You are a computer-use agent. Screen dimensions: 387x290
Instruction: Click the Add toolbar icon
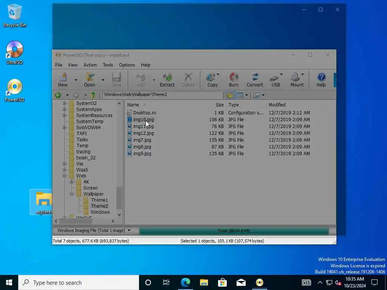click(141, 80)
